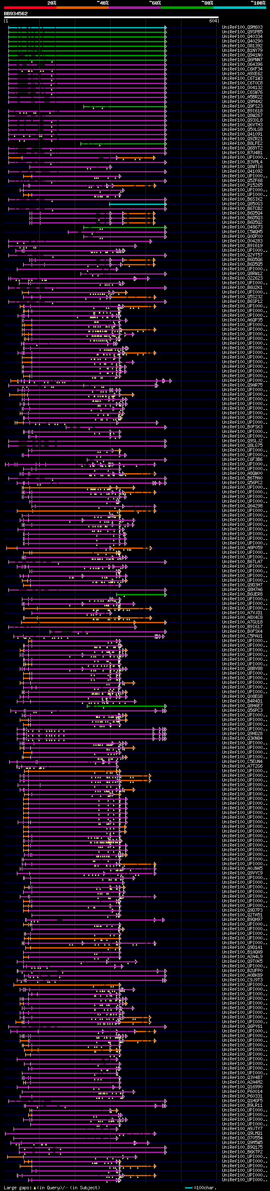
Task: Click the cyan ~100% identity legend bar
Action: point(240,8)
